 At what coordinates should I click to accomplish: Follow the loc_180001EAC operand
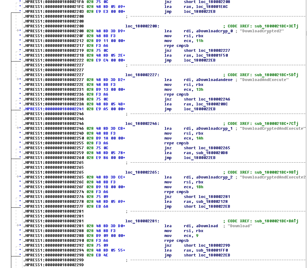point(212,7)
